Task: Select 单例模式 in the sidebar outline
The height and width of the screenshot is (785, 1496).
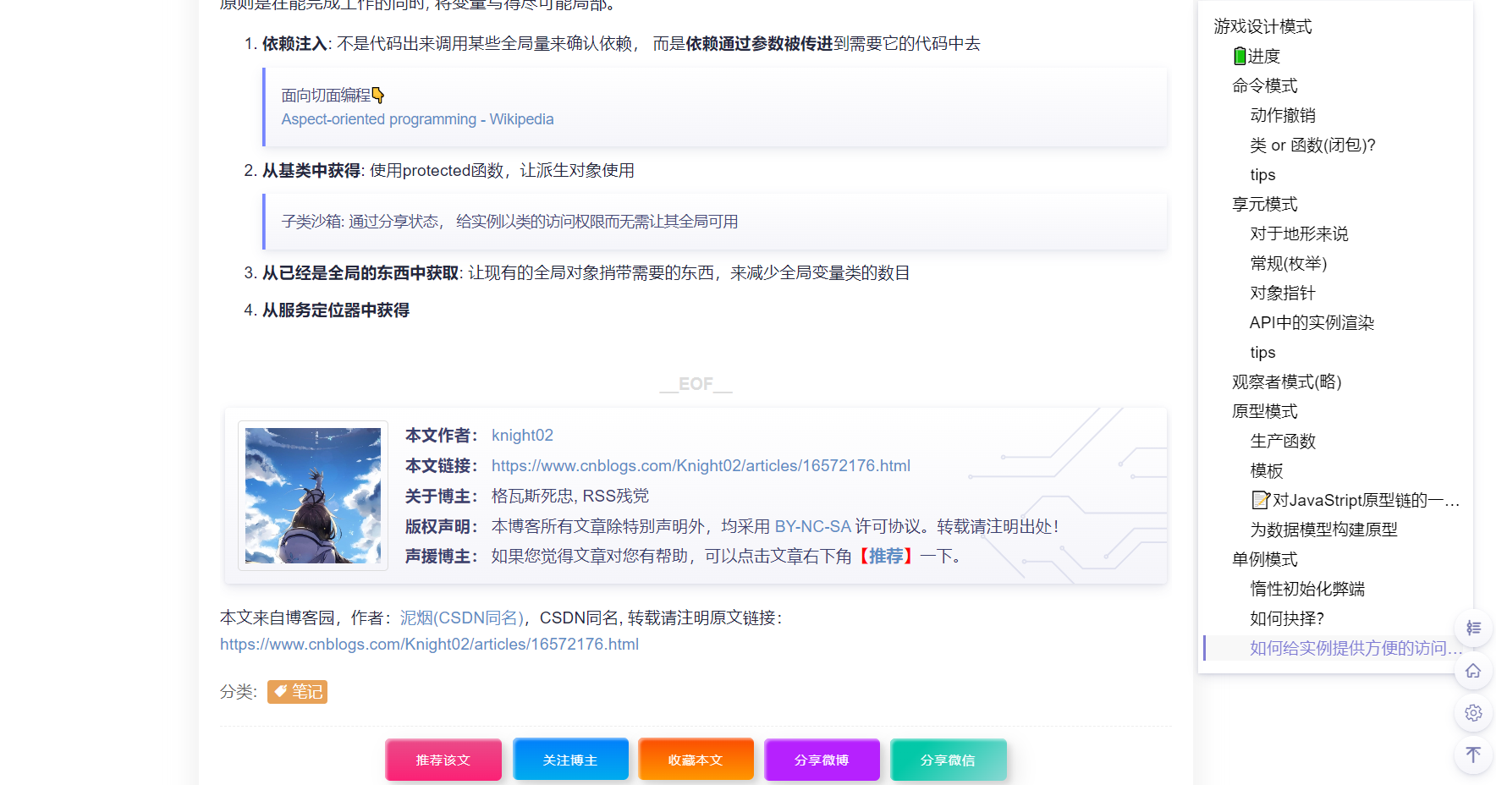Action: pos(1264,559)
